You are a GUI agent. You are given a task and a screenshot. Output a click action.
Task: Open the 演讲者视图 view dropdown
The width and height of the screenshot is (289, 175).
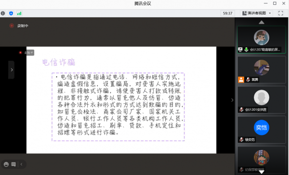click(257, 13)
